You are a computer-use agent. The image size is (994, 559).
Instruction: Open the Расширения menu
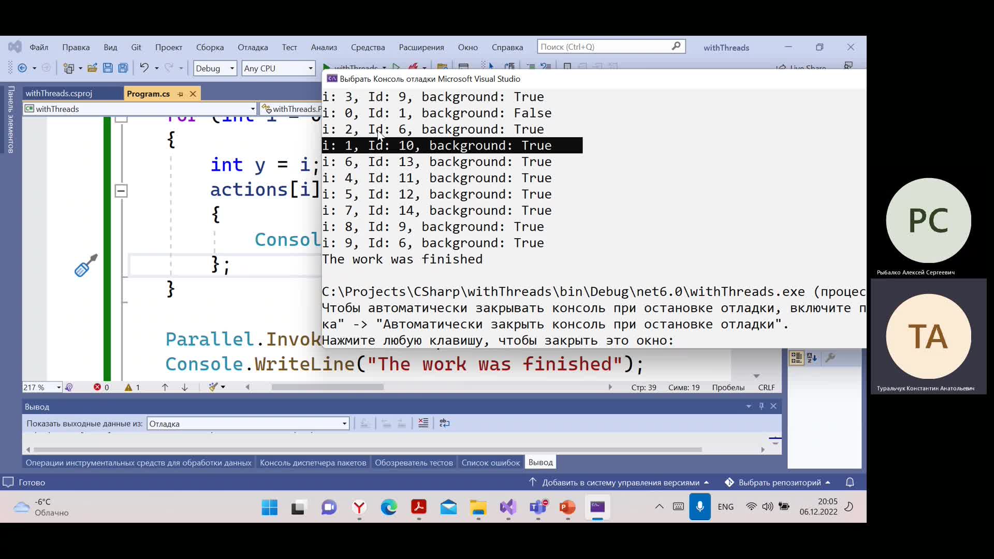click(x=421, y=47)
